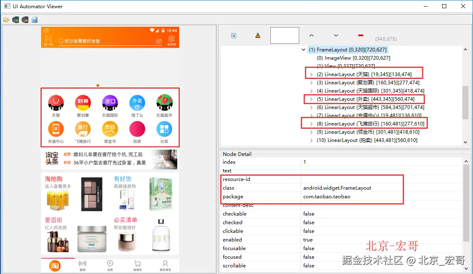Click the previous search result up arrow
Viewport: 473px width, 274px height.
[x=311, y=35]
